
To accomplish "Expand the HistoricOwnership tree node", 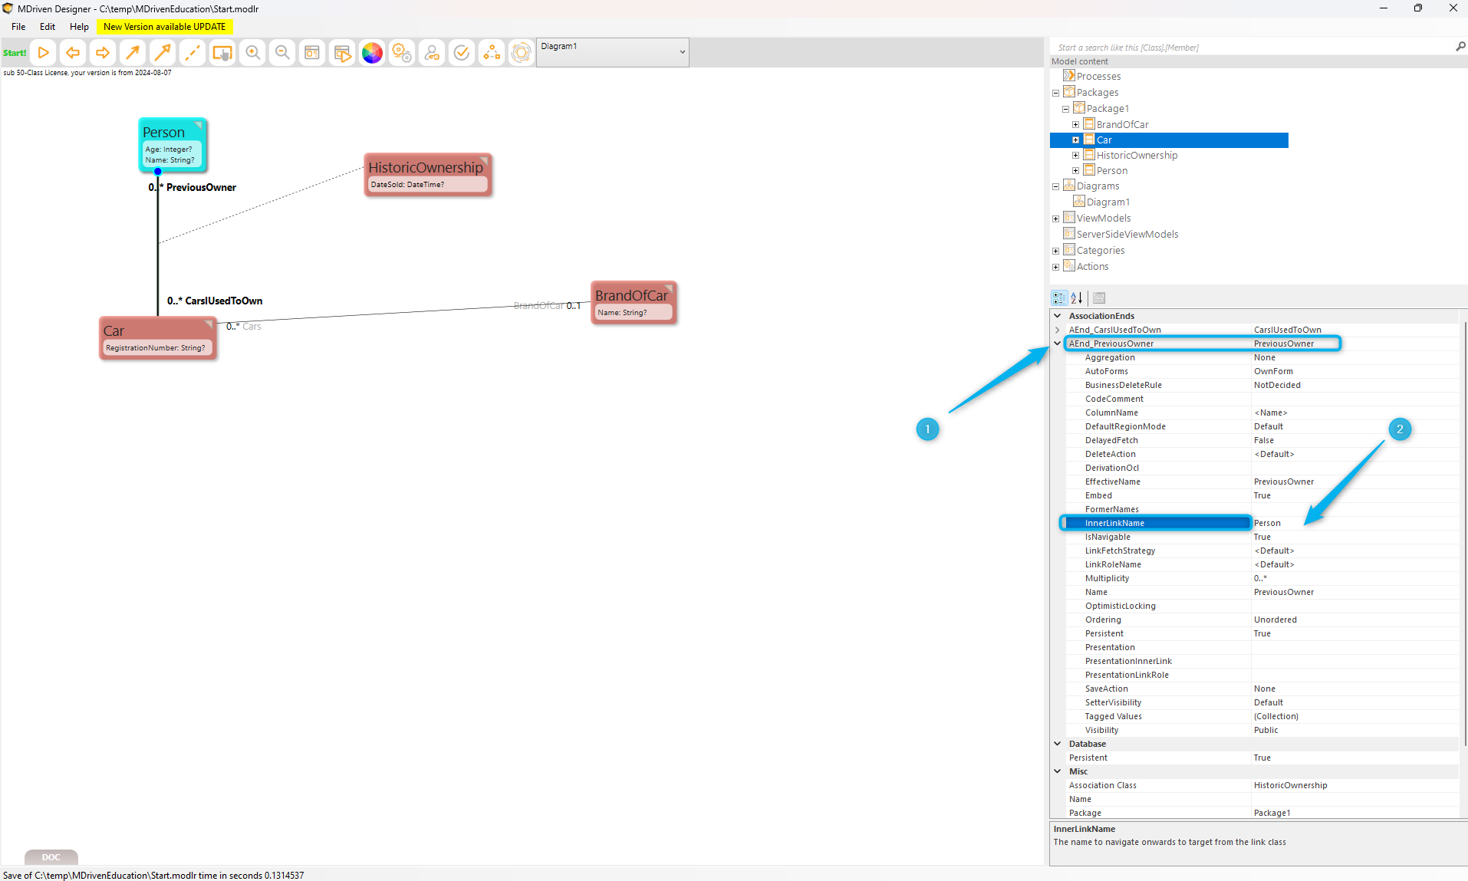I will [1075, 156].
